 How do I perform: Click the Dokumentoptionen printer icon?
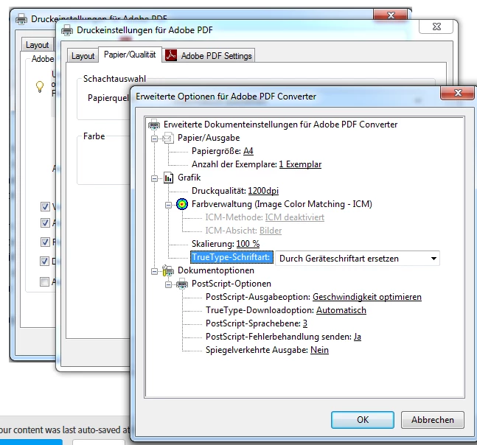coord(168,270)
